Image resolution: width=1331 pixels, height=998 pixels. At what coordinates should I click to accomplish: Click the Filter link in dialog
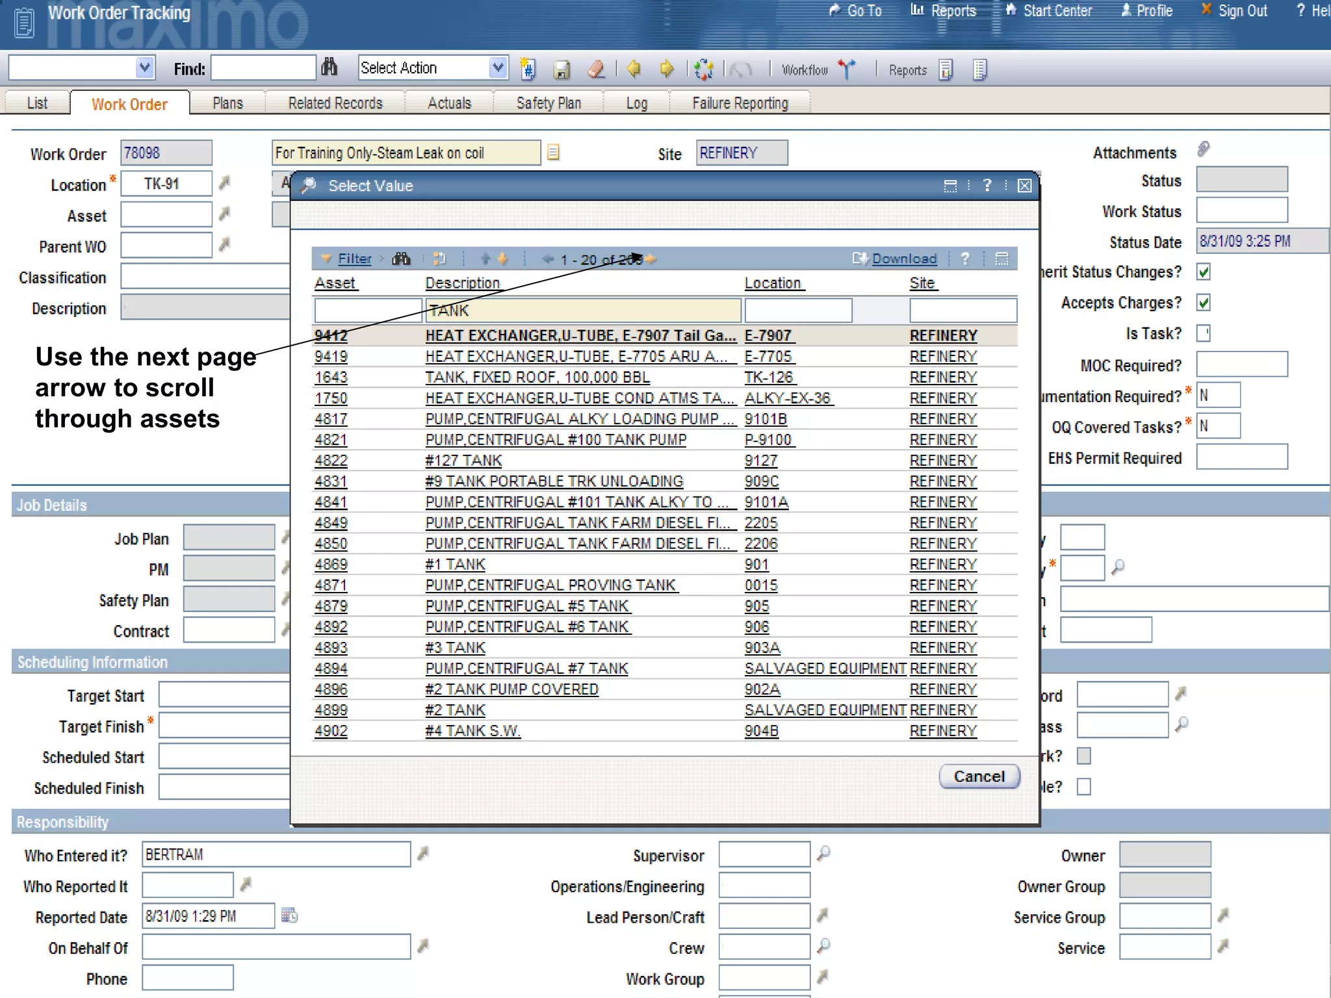pyautogui.click(x=355, y=259)
